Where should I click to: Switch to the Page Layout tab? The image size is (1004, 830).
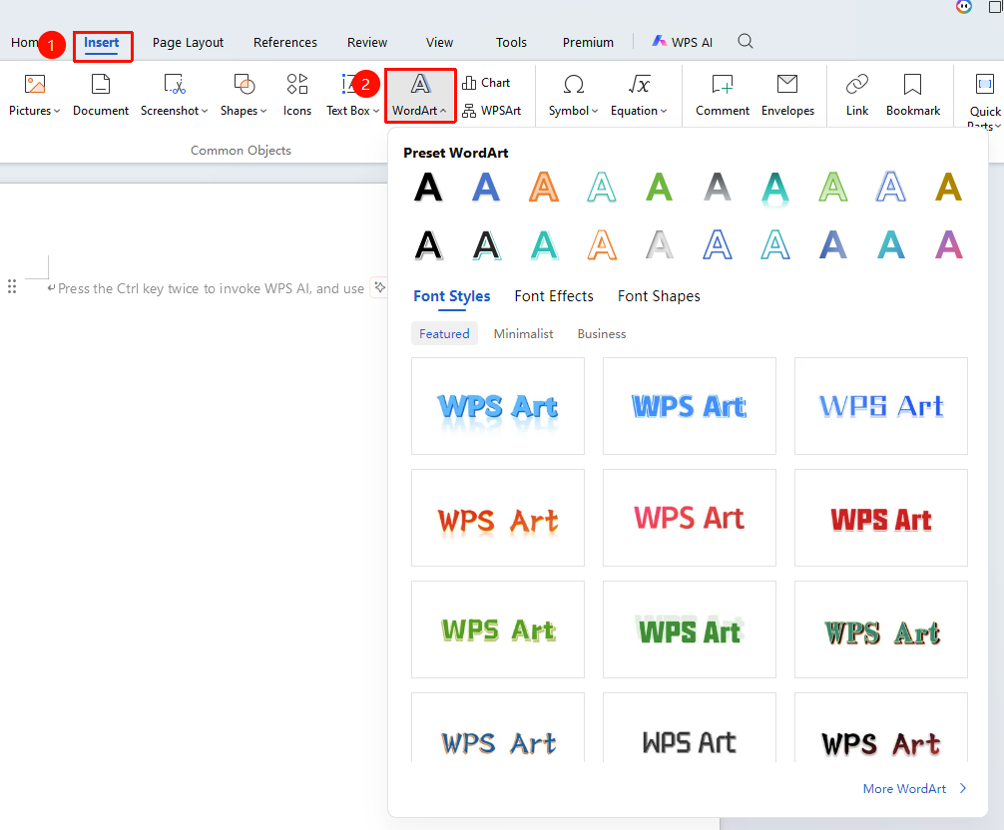click(188, 42)
